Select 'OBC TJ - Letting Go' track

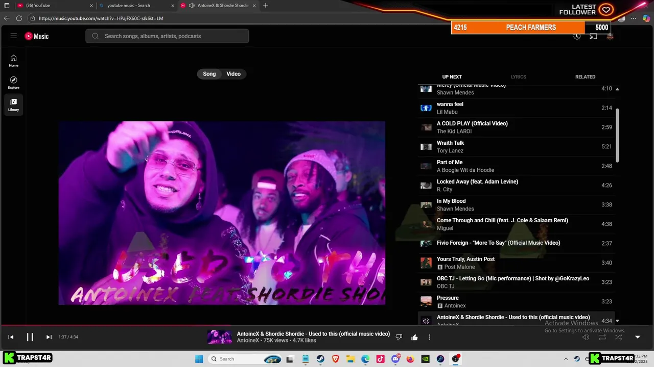click(517, 282)
